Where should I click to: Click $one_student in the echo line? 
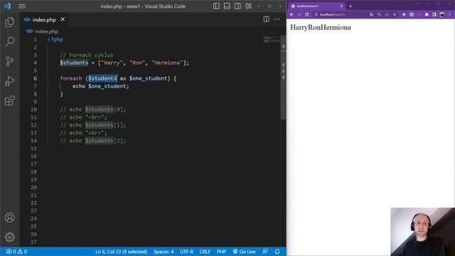(107, 86)
